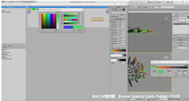Confirm color with the OK button
Image resolution: width=189 pixels, height=101 pixels.
coord(74,30)
